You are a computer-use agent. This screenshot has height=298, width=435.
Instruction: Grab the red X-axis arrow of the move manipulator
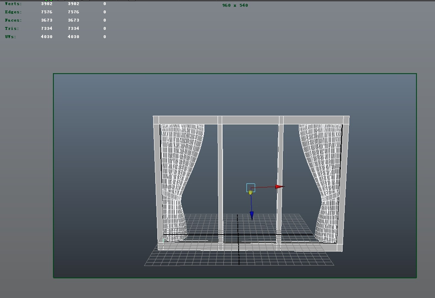280,187
